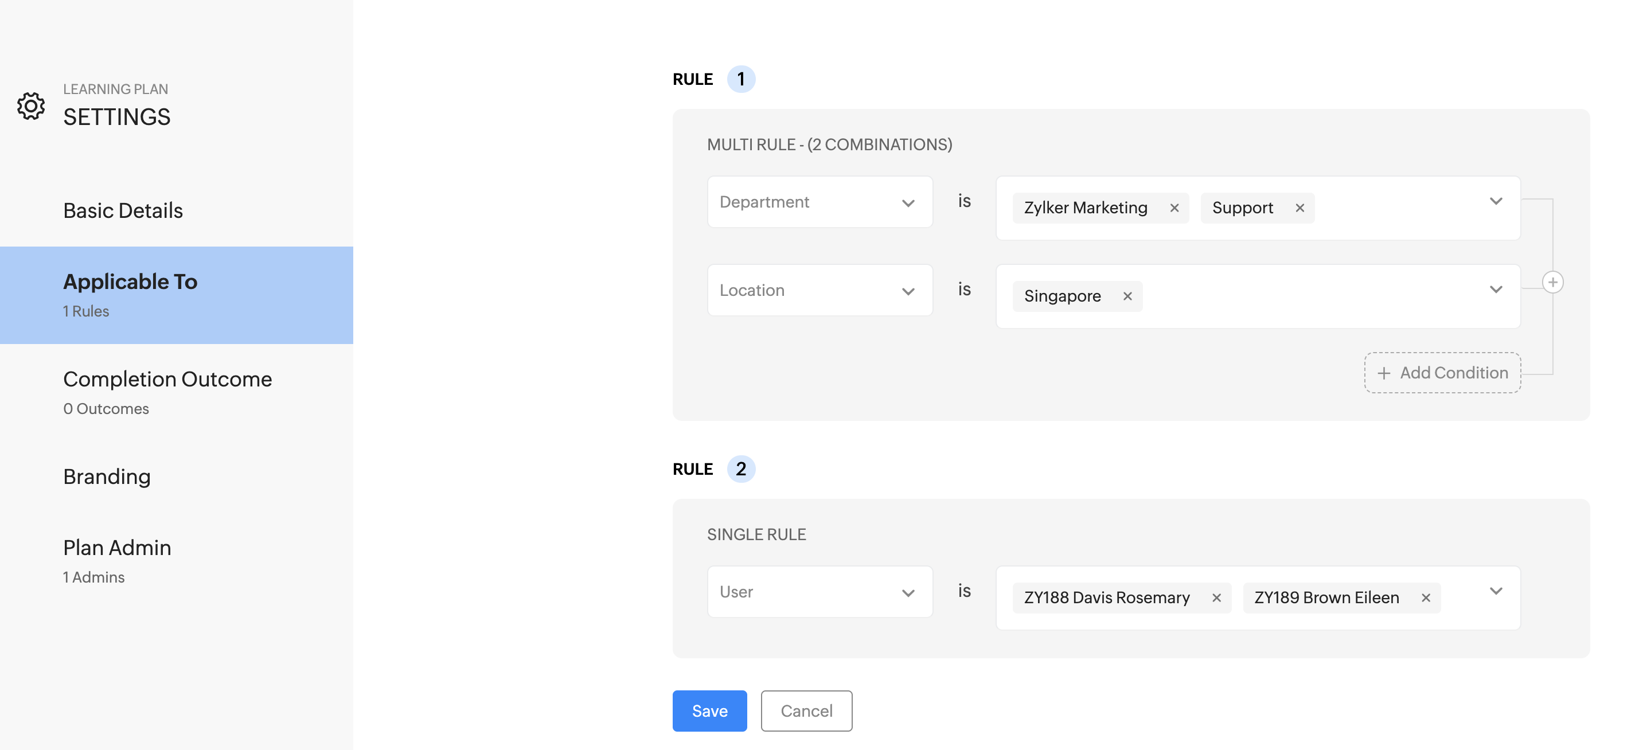Expand the user values chevron
This screenshot has height=750, width=1639.
[1495, 592]
